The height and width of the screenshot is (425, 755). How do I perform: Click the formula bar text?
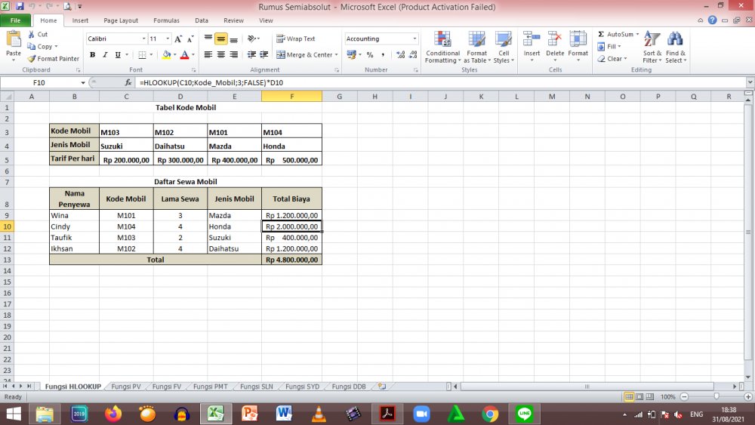(x=211, y=83)
